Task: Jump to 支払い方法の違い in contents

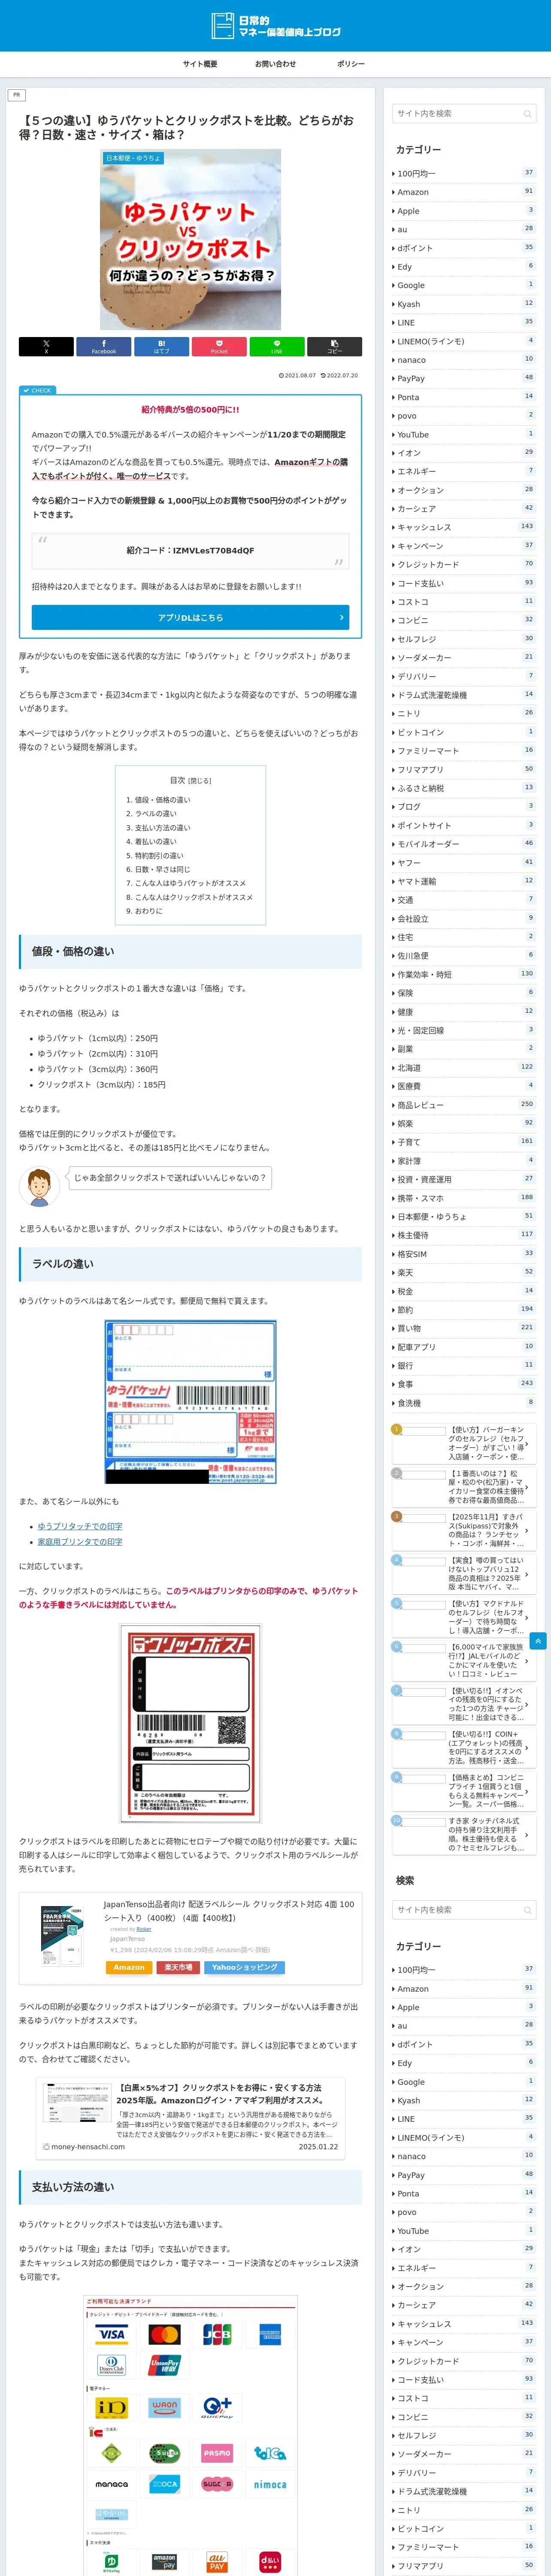Action: [162, 828]
